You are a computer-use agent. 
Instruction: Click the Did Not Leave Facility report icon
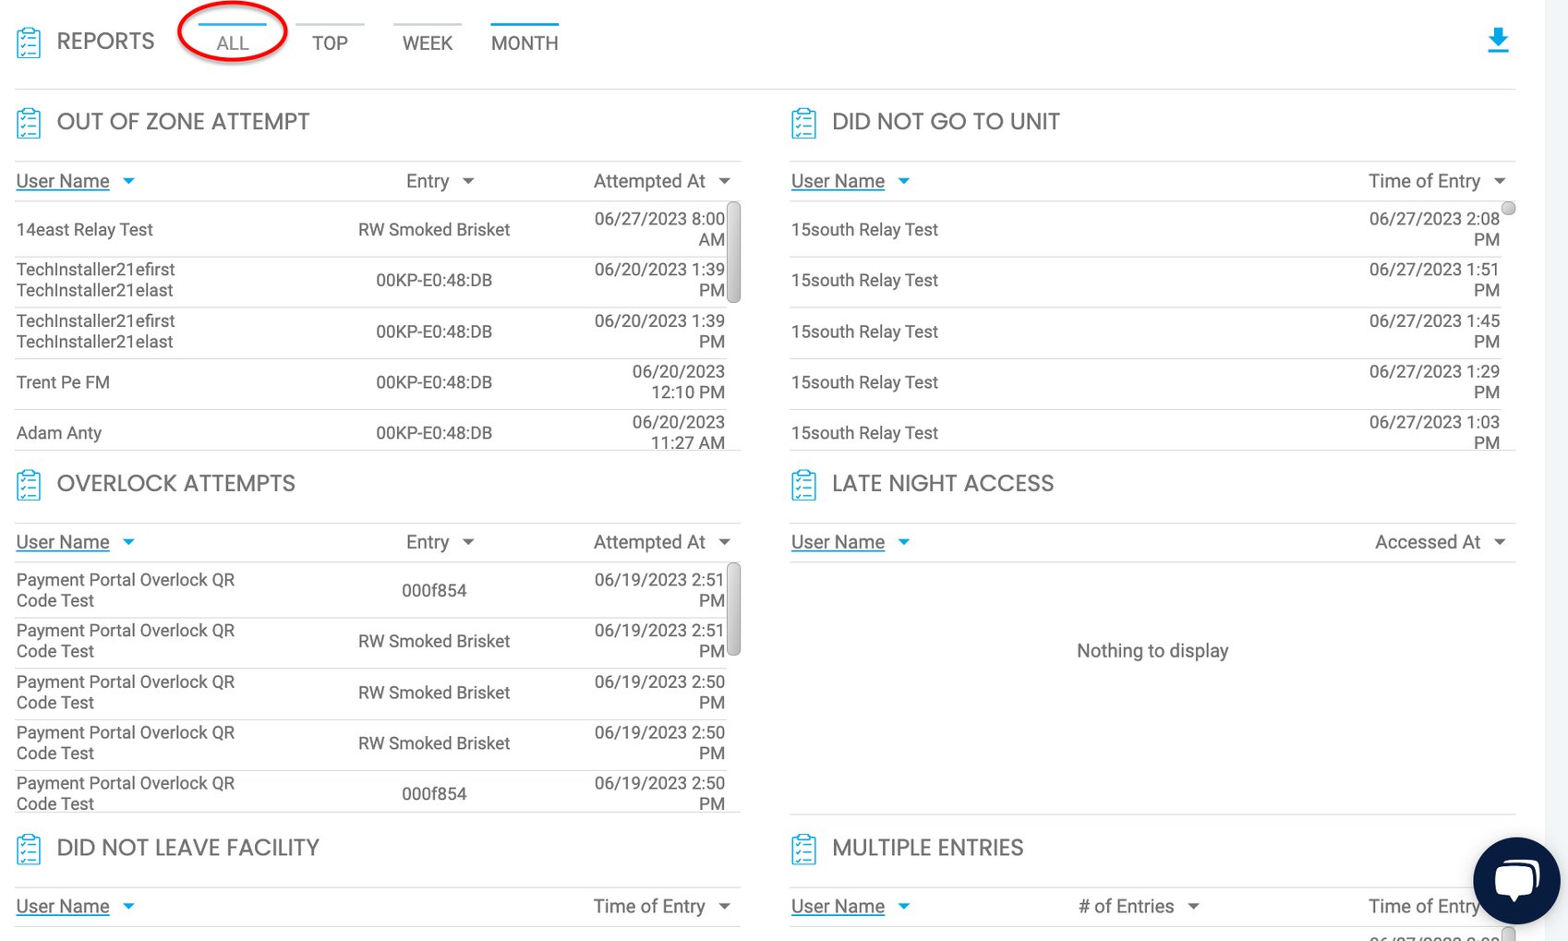[x=29, y=847]
